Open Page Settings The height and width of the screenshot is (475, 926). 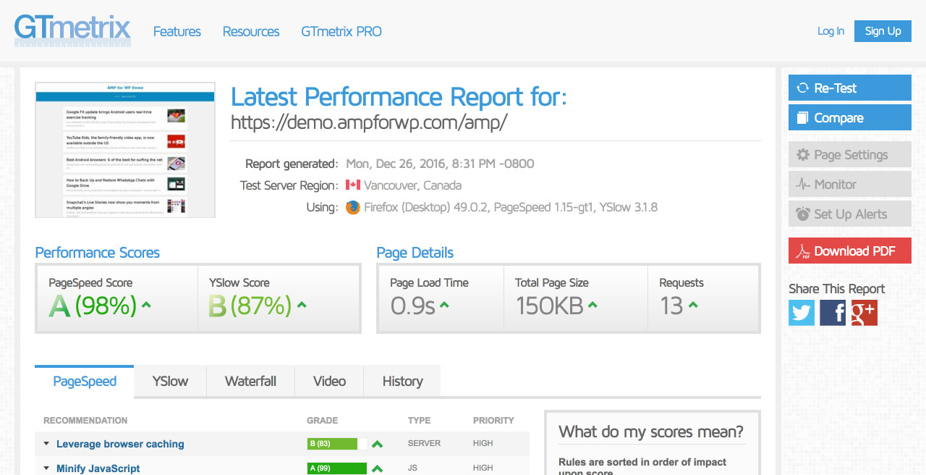(850, 154)
